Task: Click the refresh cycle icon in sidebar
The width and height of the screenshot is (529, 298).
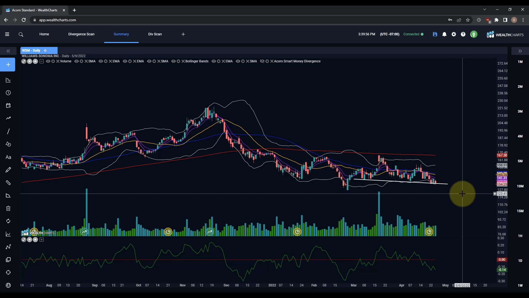Action: tap(8, 221)
